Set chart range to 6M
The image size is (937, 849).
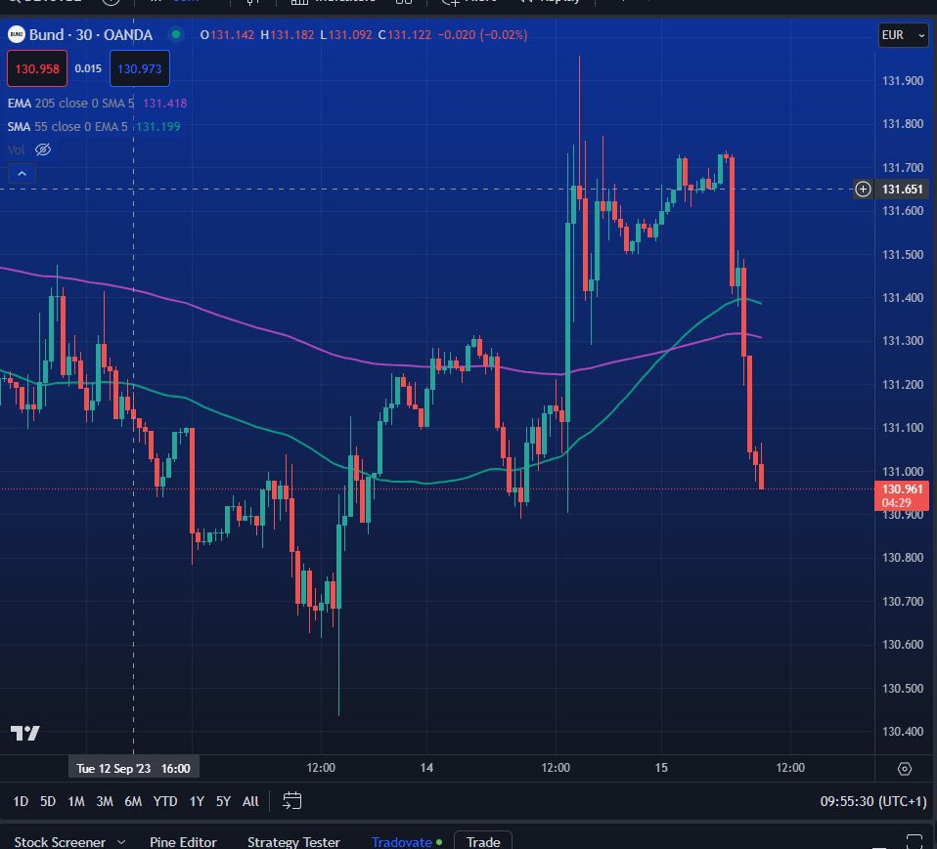(x=133, y=801)
